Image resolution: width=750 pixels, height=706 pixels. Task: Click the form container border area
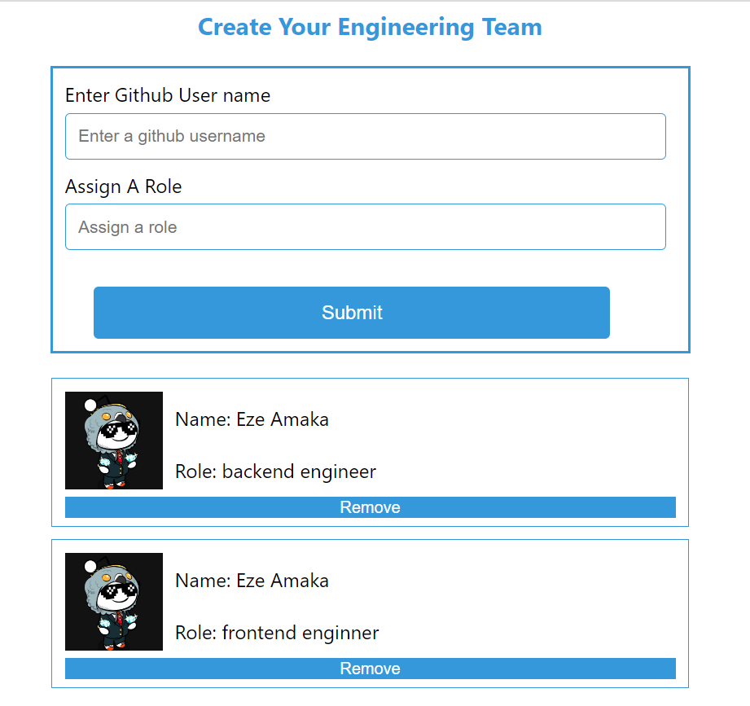coord(370,69)
